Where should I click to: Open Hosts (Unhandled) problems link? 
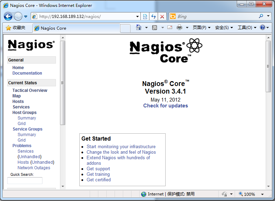[36, 162]
